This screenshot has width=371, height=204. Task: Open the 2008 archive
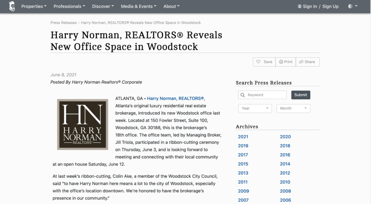pos(285,191)
